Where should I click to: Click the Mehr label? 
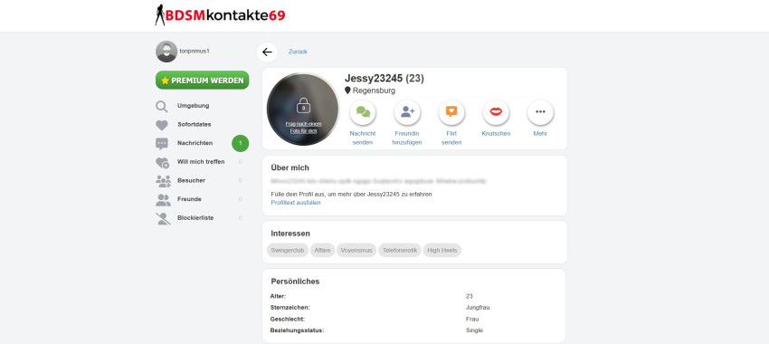tap(540, 133)
